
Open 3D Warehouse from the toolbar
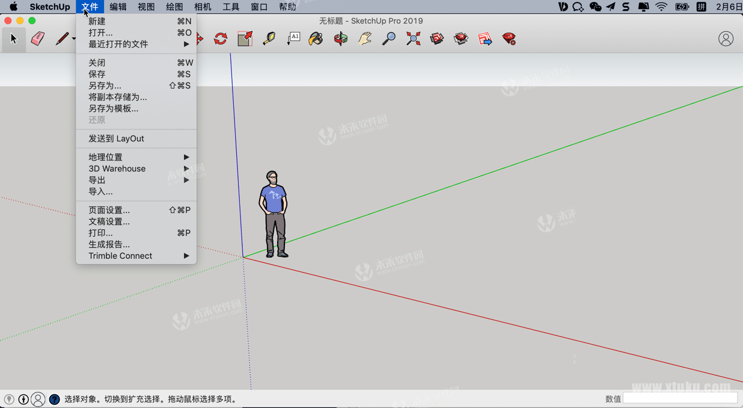[437, 39]
